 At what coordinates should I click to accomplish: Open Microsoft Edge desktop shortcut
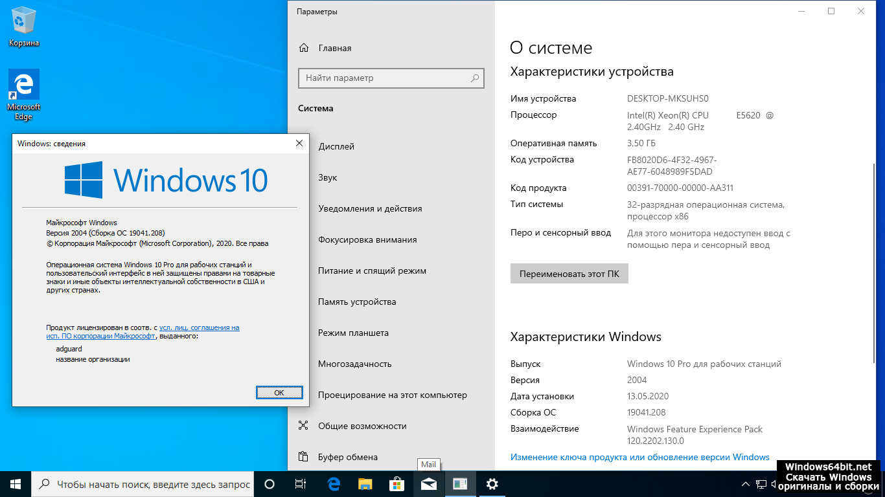pos(24,94)
